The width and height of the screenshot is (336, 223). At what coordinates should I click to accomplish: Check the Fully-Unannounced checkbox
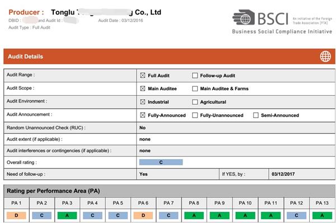tap(195, 115)
